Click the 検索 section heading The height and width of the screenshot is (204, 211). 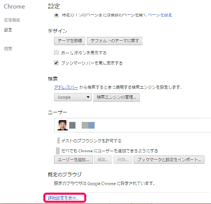53,79
